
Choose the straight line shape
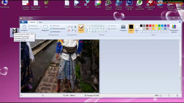point(87,26)
